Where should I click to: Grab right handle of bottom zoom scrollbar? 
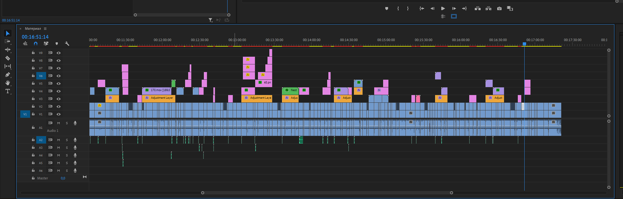451,193
